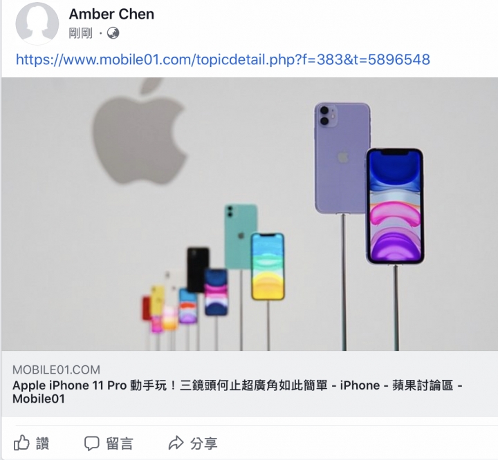498x460 pixels.
Task: Click the green iPhone back in the preview
Action: coord(241,236)
